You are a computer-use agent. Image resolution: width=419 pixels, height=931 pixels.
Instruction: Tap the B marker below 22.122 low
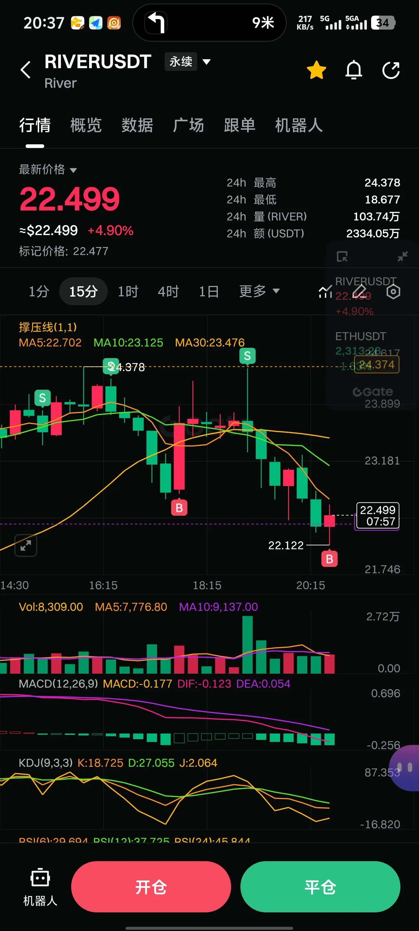[329, 559]
